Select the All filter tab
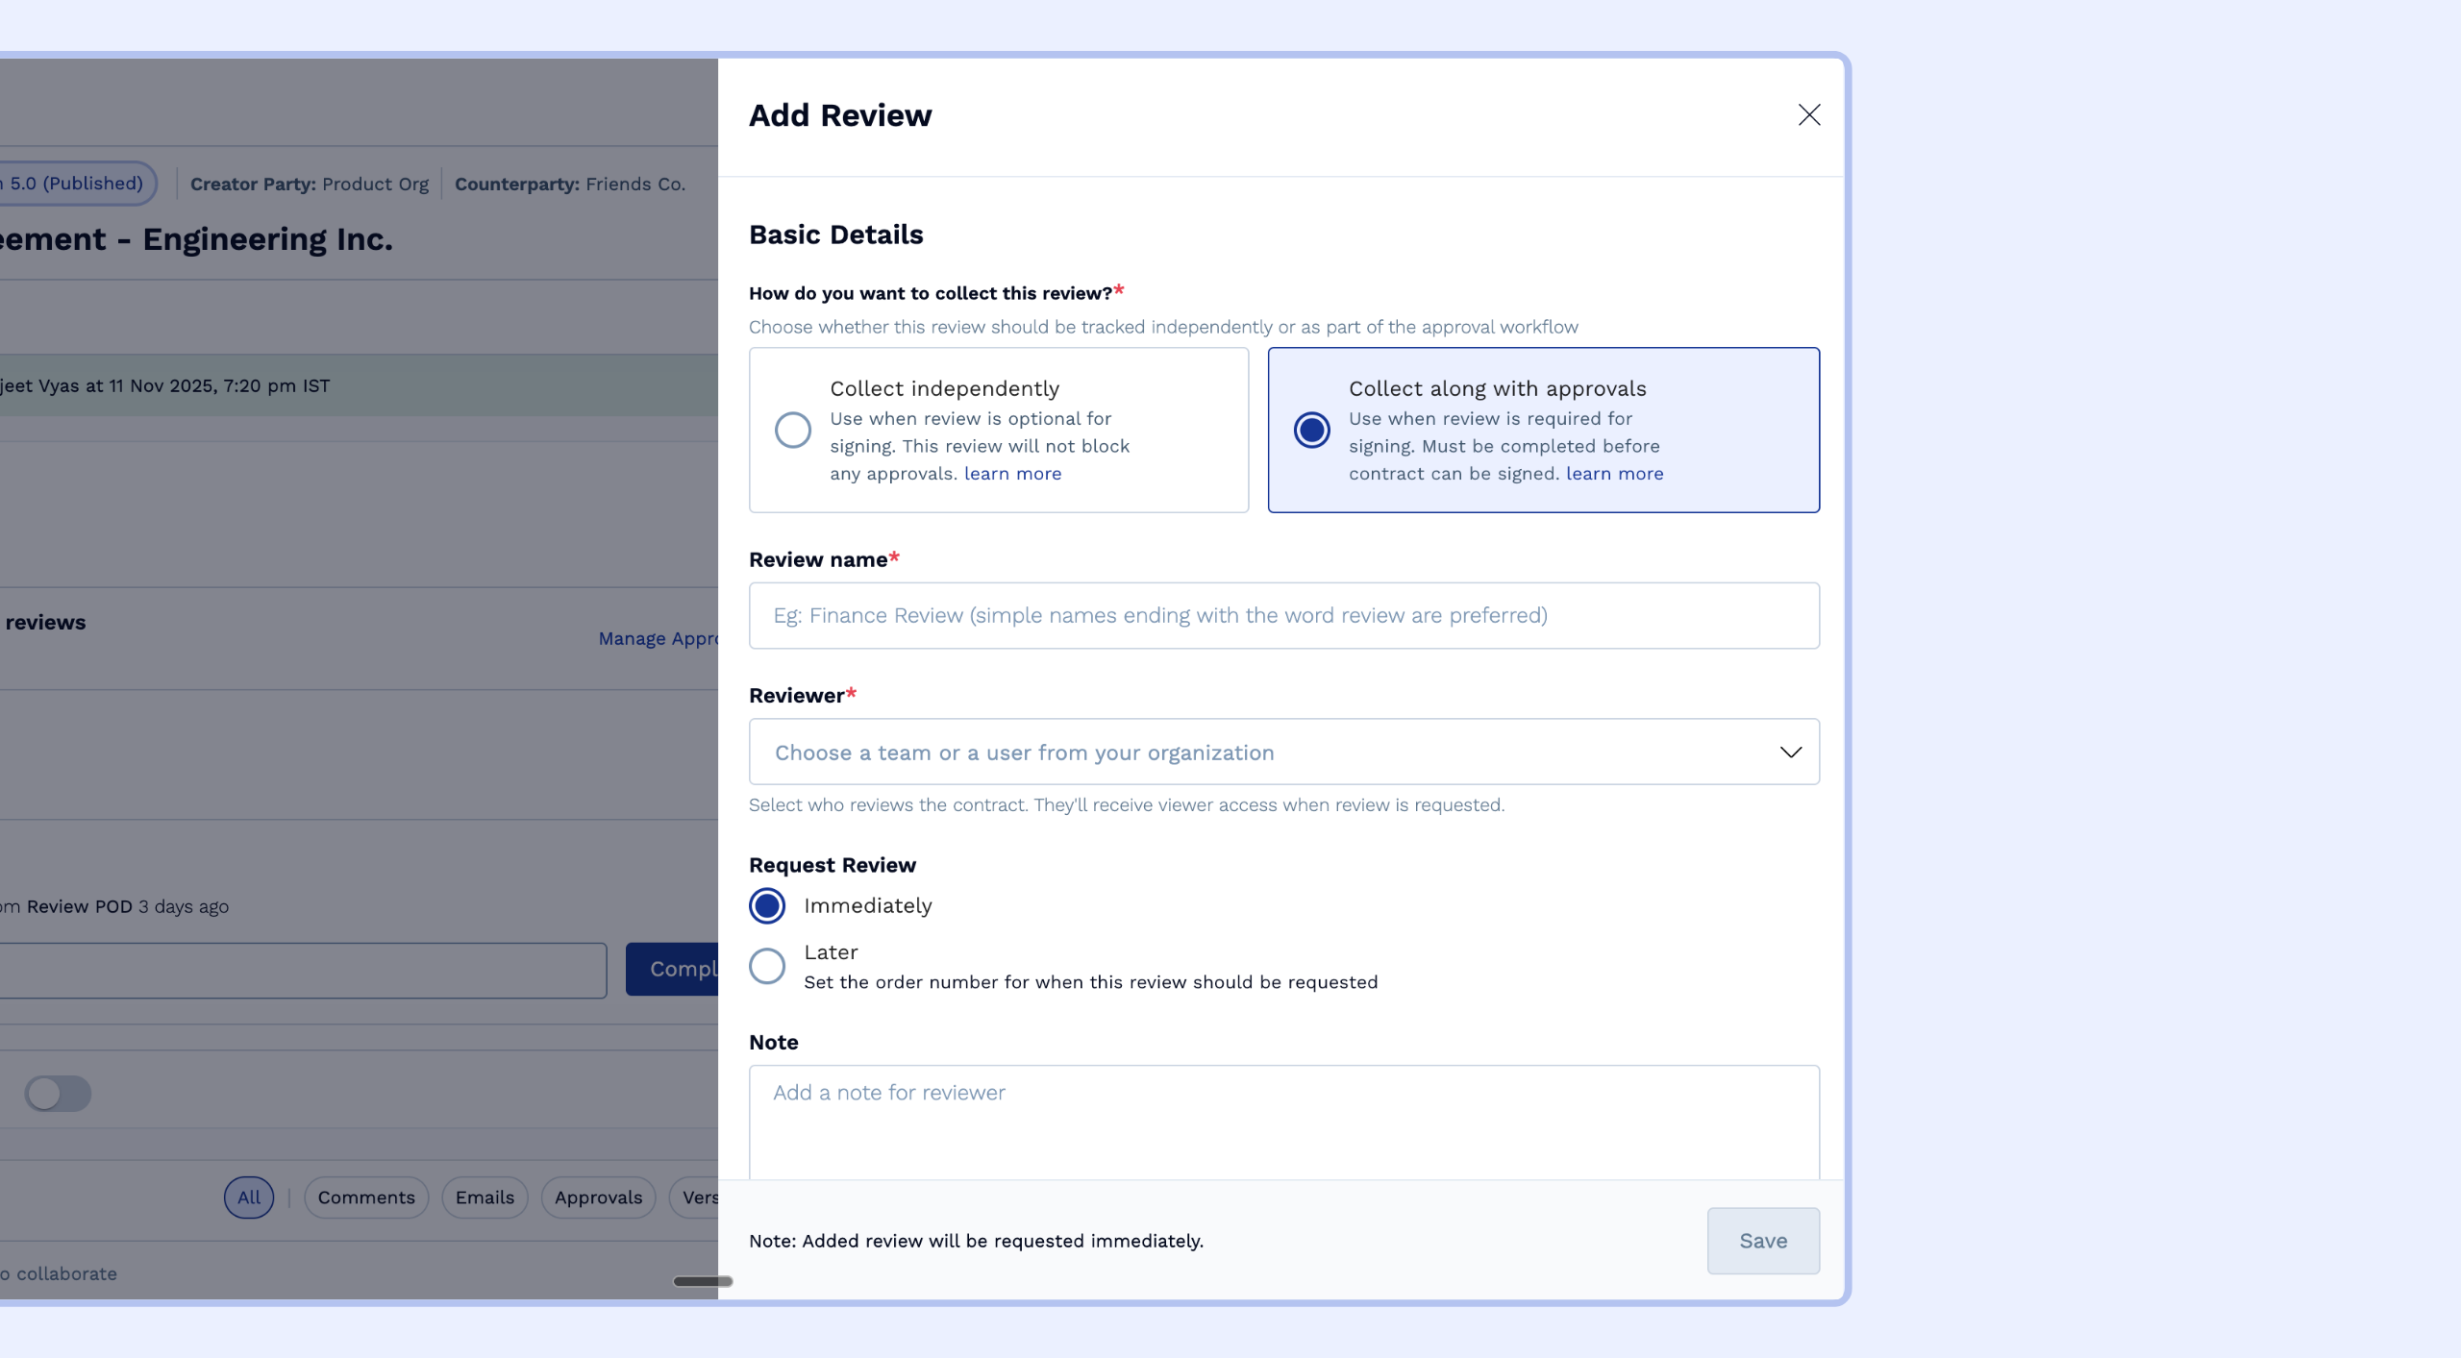This screenshot has height=1358, width=2461. 249,1198
